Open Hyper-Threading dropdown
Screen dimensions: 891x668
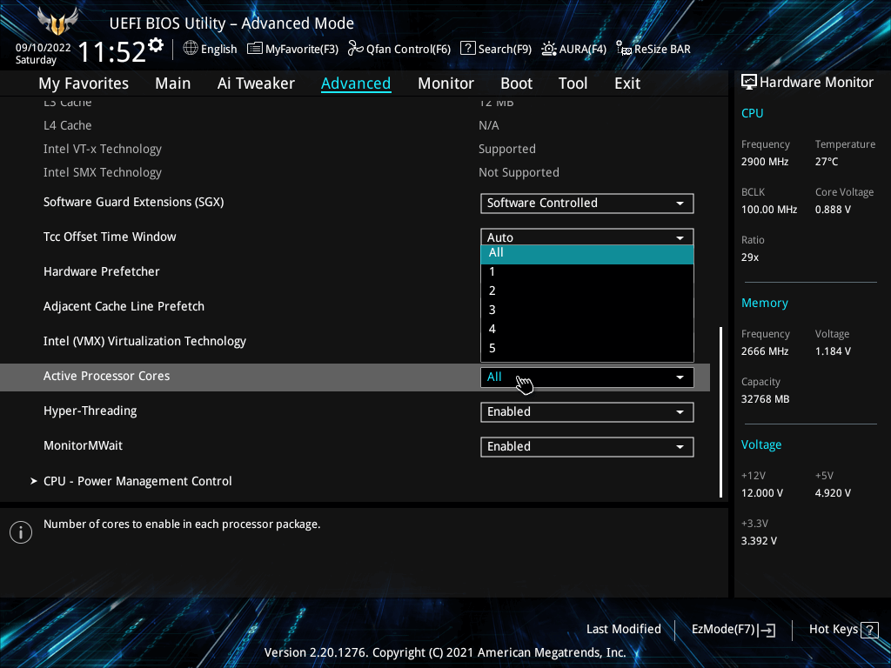click(587, 411)
